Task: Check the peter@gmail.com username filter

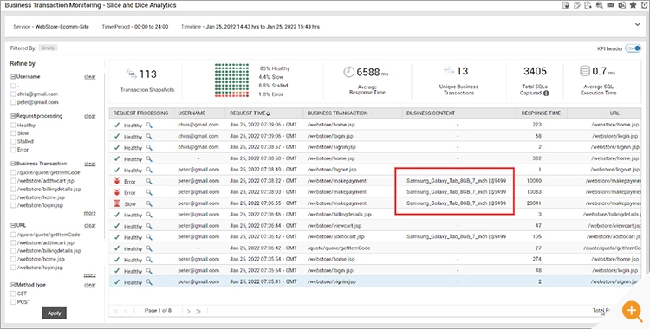Action: click(x=13, y=102)
